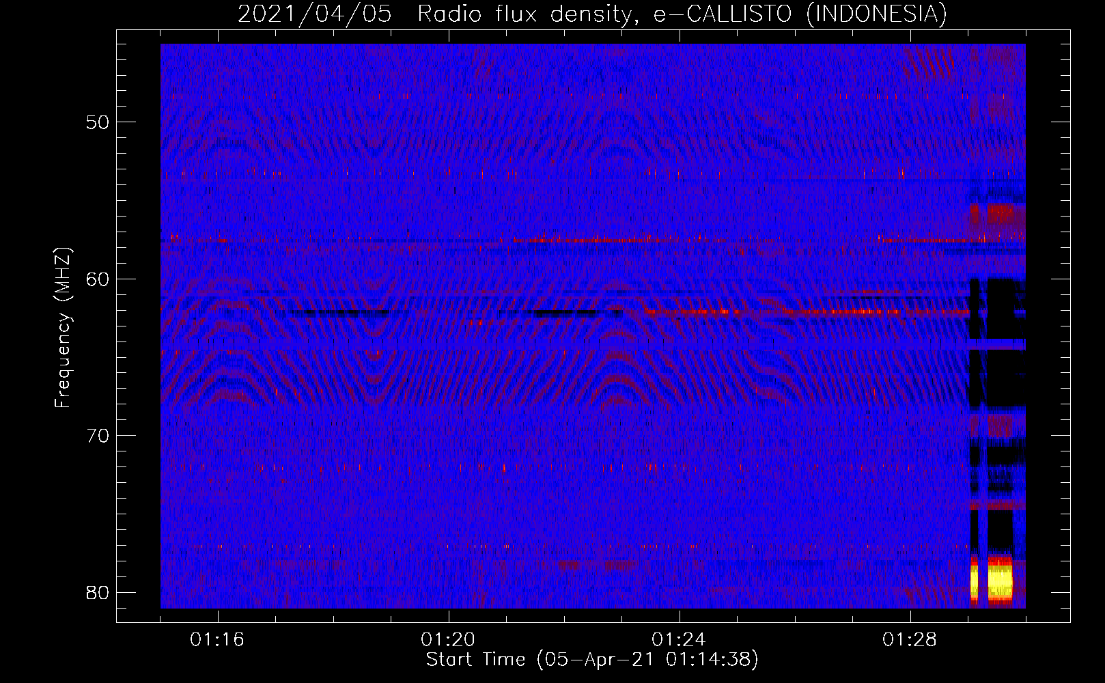Image resolution: width=1105 pixels, height=683 pixels.
Task: Click the 50 frequency tick label
Action: pos(98,123)
